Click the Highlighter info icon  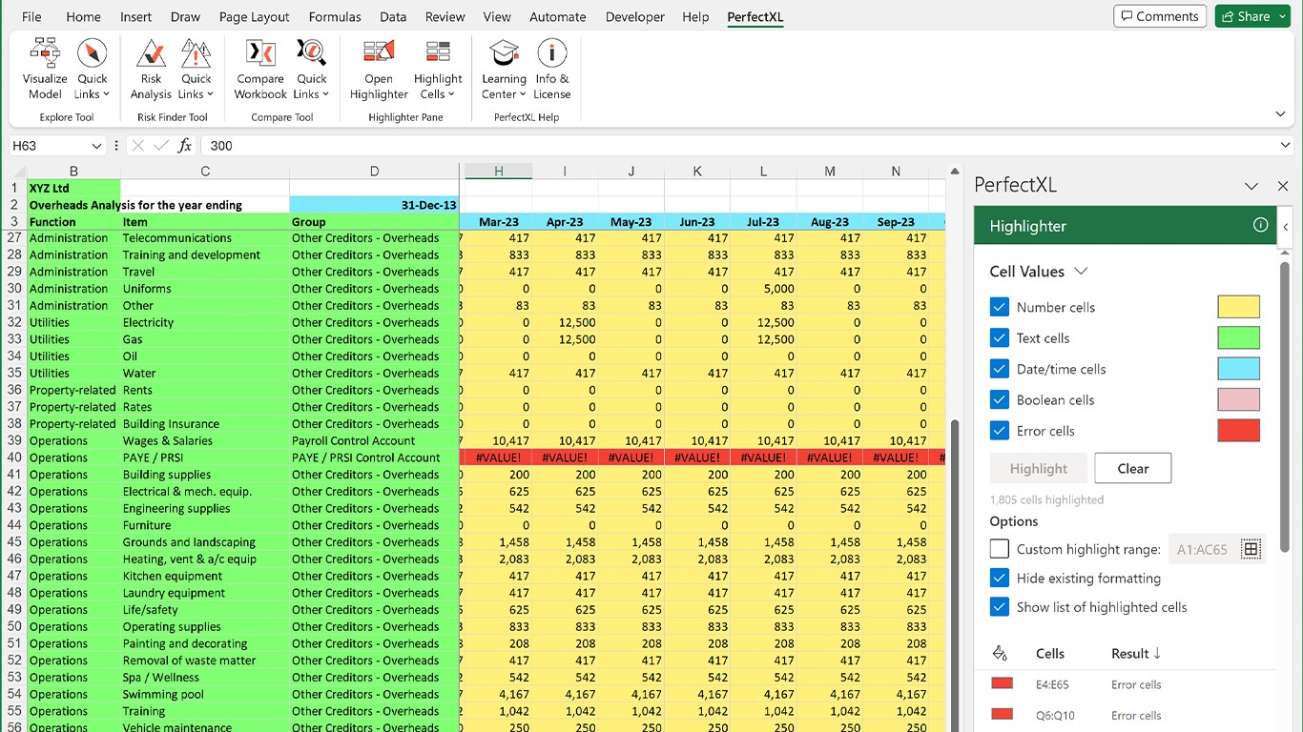(x=1260, y=226)
